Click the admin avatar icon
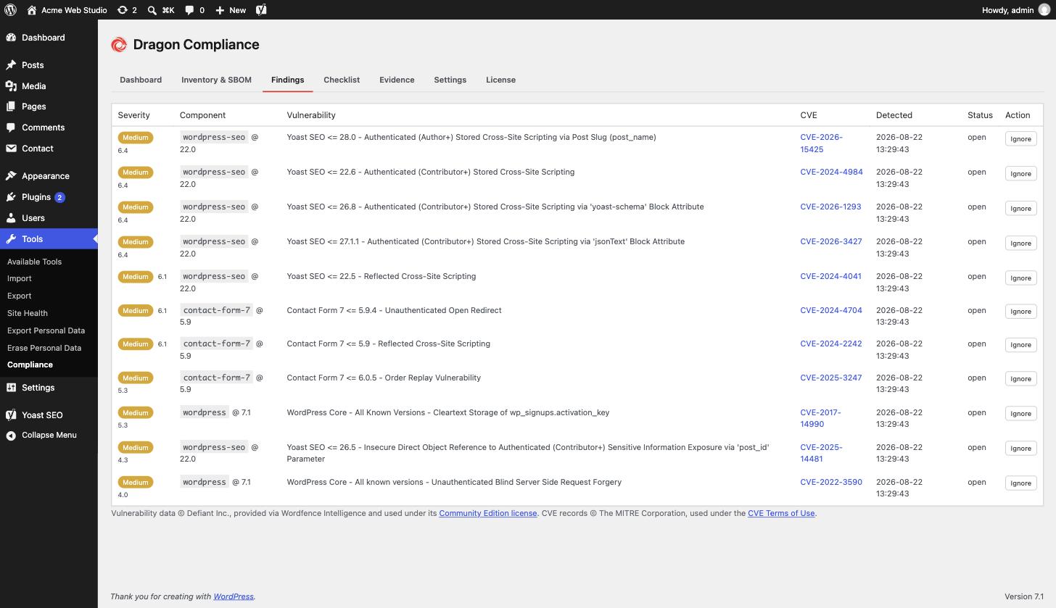The image size is (1056, 608). pyautogui.click(x=1044, y=10)
